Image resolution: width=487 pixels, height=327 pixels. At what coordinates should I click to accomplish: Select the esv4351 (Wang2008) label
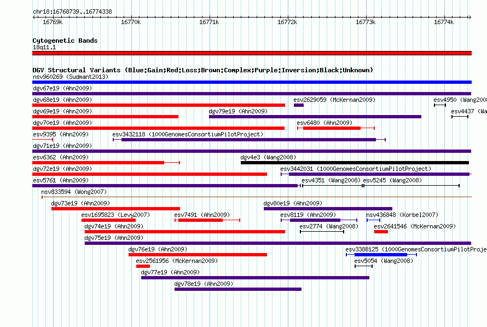(331, 180)
